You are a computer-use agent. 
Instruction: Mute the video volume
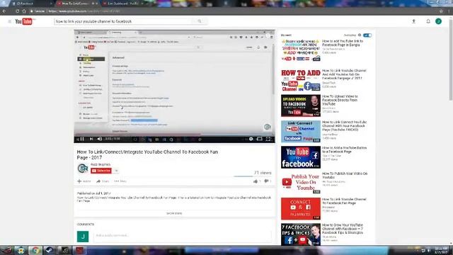click(99, 139)
